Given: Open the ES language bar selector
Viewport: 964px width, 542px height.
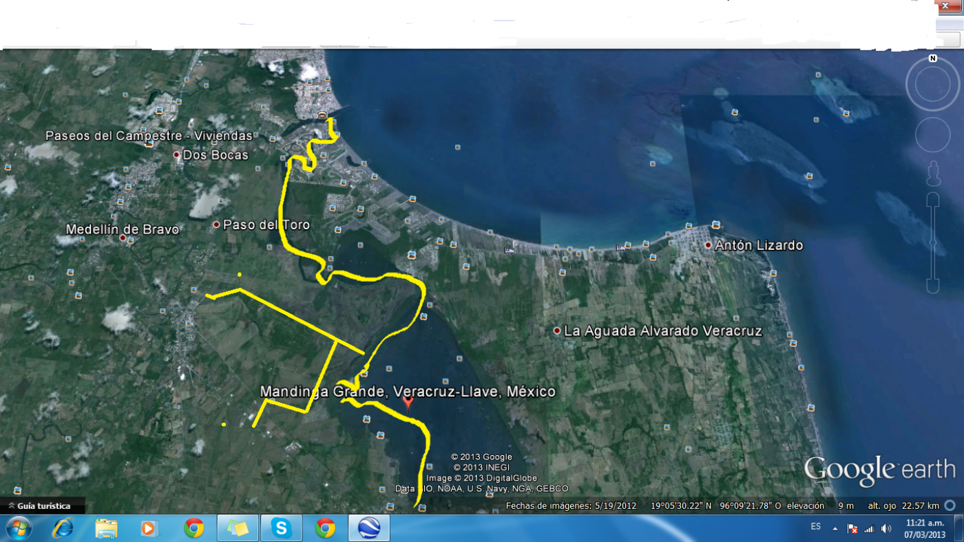Looking at the screenshot, I should coord(816,526).
